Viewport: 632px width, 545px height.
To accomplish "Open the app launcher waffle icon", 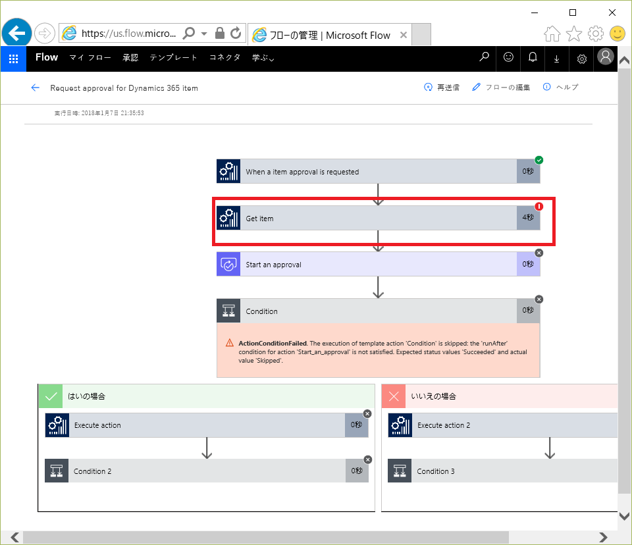I will pyautogui.click(x=13, y=59).
